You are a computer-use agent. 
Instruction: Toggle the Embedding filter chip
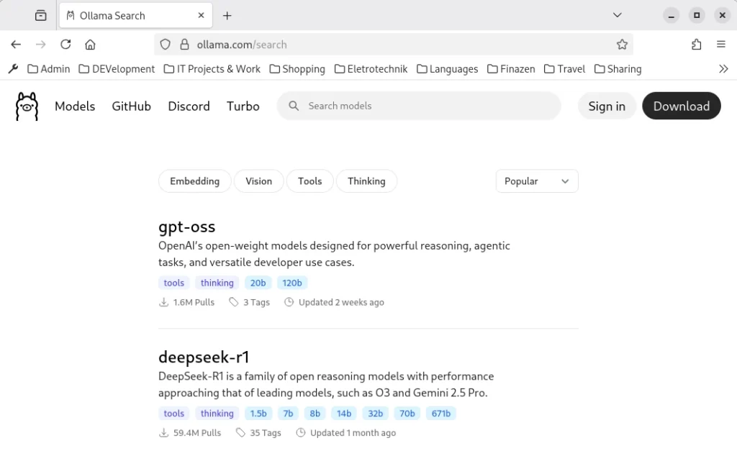tap(194, 181)
